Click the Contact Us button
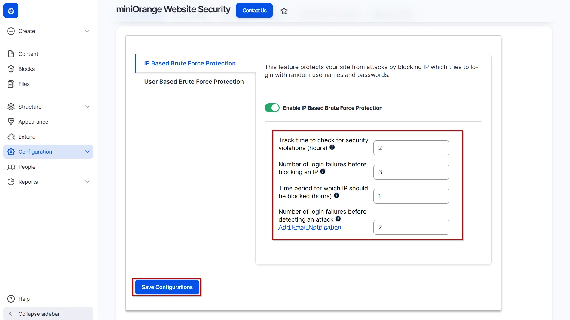Screen dimensions: 570x320 click(x=254, y=11)
